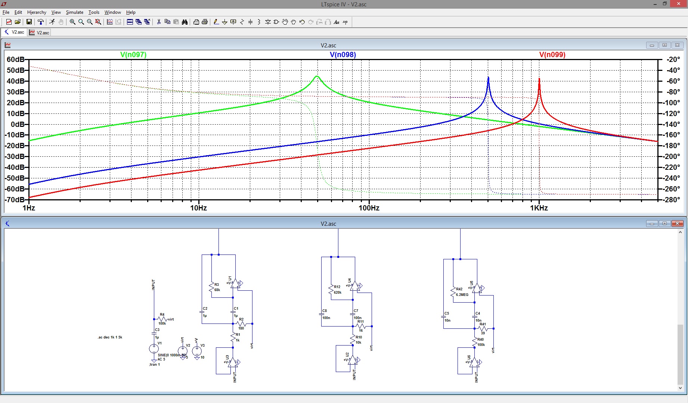Screen dimensions: 688x403
Task: Place an Inductor from toolbar
Action: pos(259,22)
